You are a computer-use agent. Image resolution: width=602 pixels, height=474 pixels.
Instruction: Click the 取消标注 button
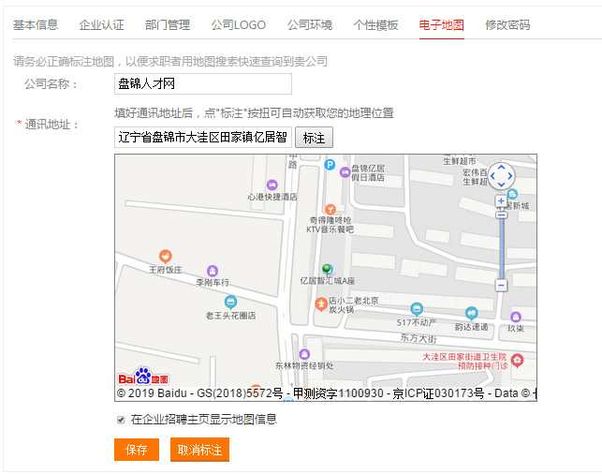point(199,450)
